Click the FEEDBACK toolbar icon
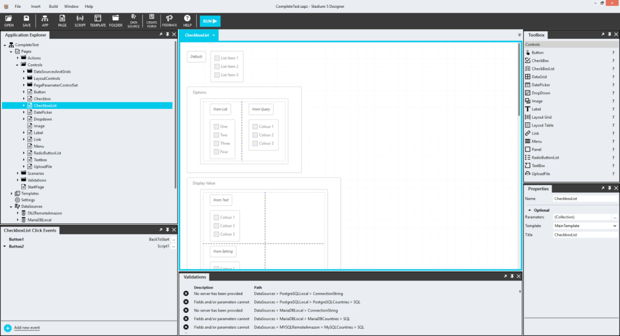This screenshot has width=620, height=336. pos(170,21)
